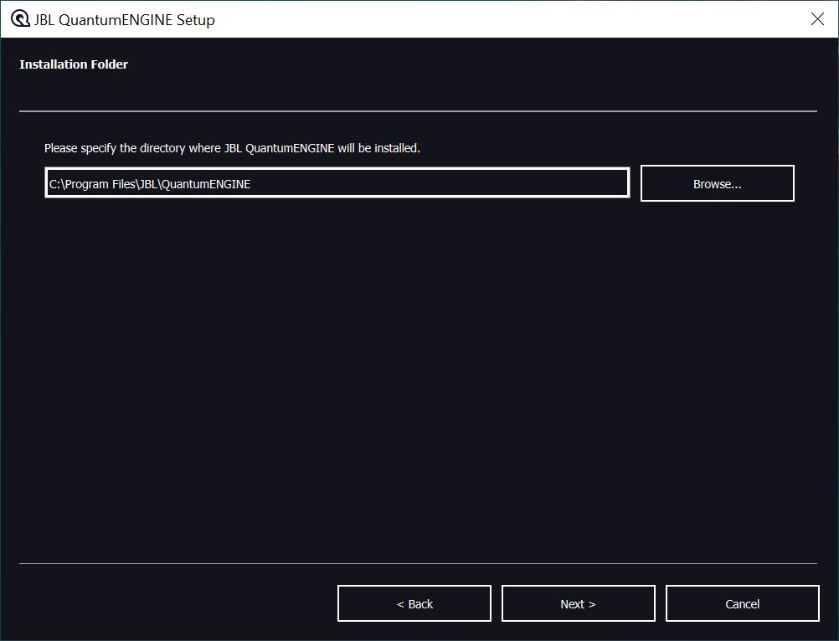This screenshot has height=641, width=839.
Task: Select the 'Installation Folder' heading text
Action: 74,64
